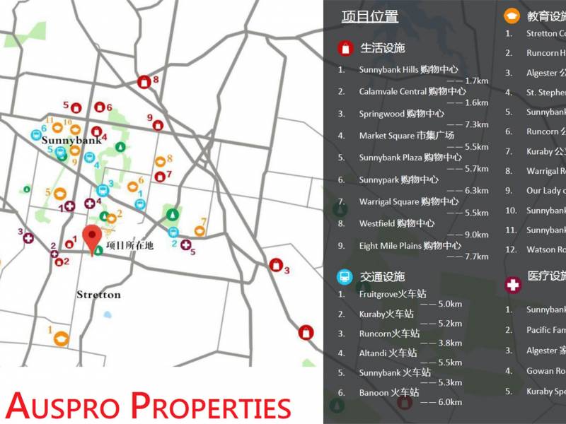Select Westfield 购物中心 list entry
This screenshot has height=424, width=566.
tap(397, 223)
